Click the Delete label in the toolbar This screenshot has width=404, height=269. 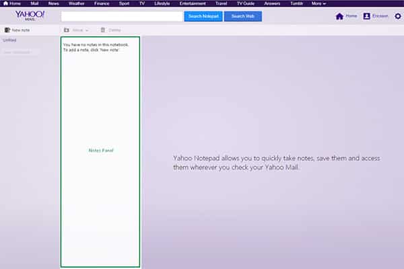click(x=114, y=30)
